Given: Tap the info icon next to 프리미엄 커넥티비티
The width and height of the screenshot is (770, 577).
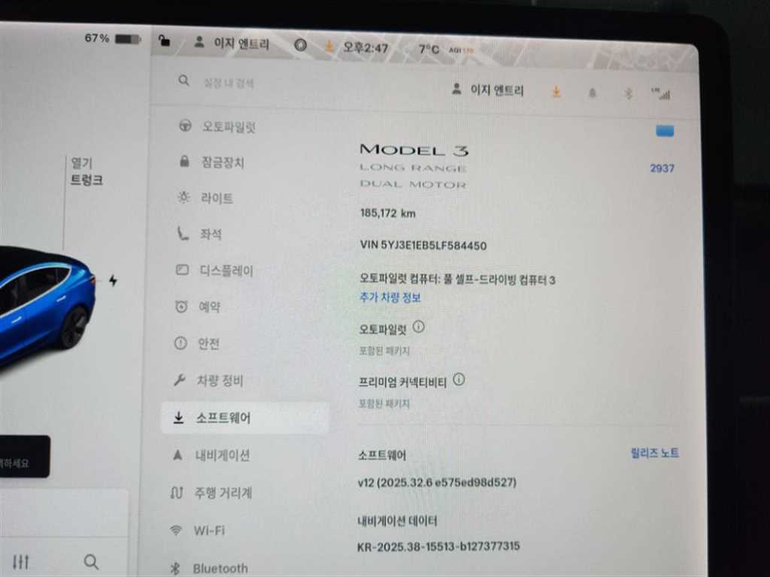Looking at the screenshot, I should [459, 380].
